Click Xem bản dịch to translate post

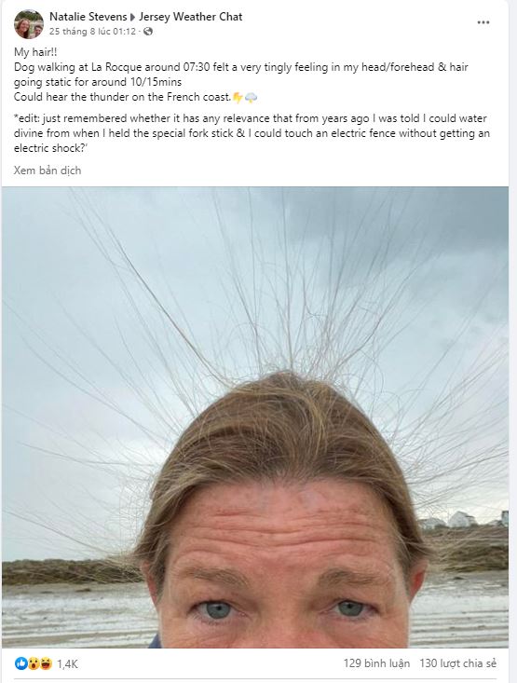(x=47, y=171)
